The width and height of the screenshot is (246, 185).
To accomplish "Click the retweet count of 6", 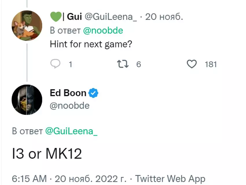I will [x=138, y=64].
